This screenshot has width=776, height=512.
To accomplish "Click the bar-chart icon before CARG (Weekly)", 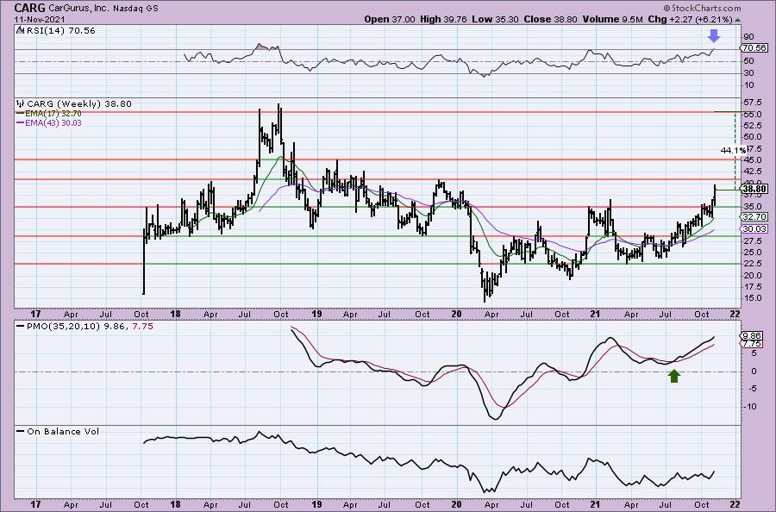I will click(21, 104).
